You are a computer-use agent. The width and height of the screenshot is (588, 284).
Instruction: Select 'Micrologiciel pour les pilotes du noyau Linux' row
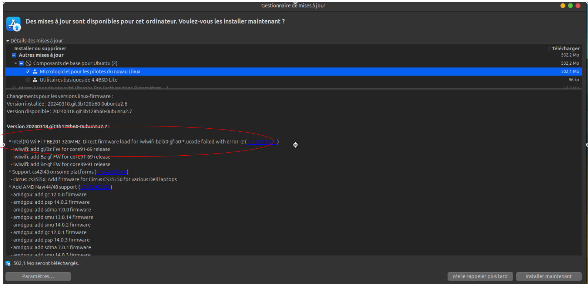293,72
